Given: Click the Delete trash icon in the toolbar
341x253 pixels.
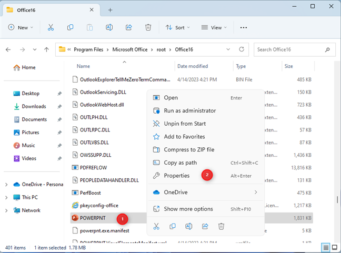Looking at the screenshot, I should coord(148,27).
